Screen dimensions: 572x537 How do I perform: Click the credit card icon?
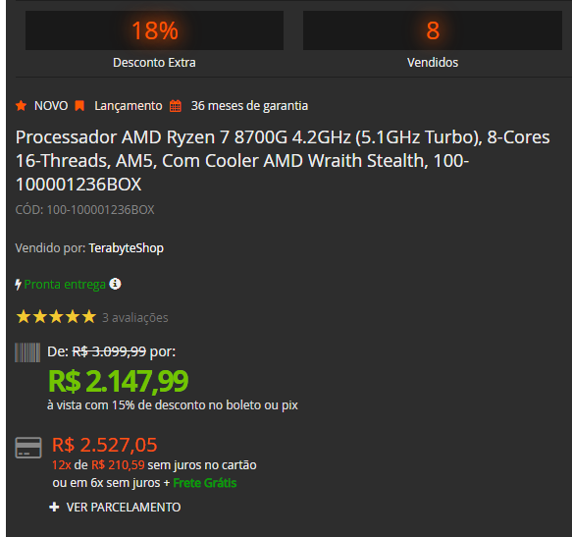(28, 448)
